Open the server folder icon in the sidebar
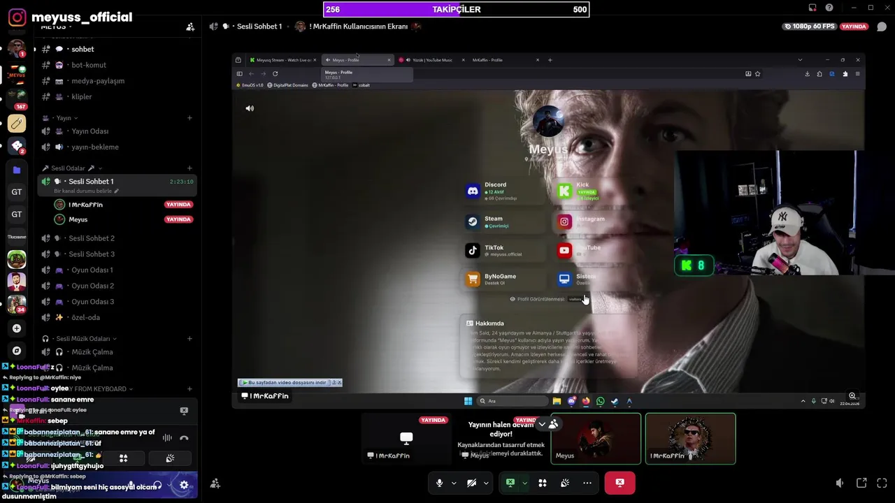 point(17,170)
